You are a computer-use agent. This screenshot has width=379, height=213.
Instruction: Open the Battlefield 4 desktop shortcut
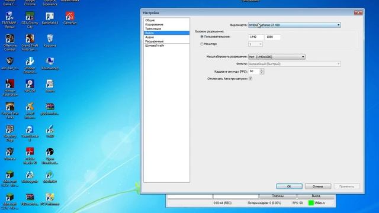click(x=50, y=18)
